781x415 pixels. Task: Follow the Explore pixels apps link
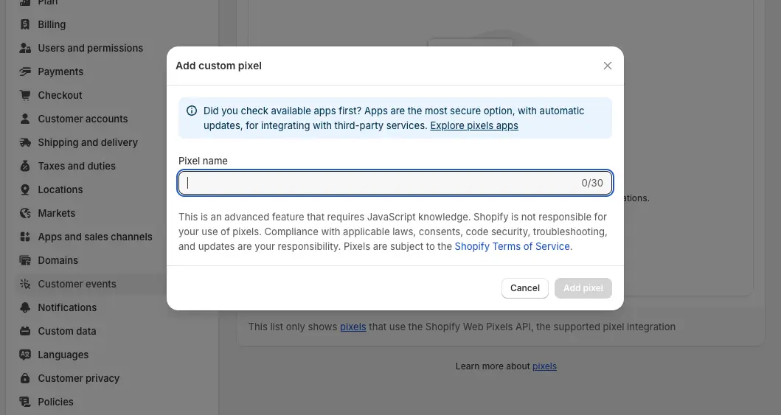point(473,125)
